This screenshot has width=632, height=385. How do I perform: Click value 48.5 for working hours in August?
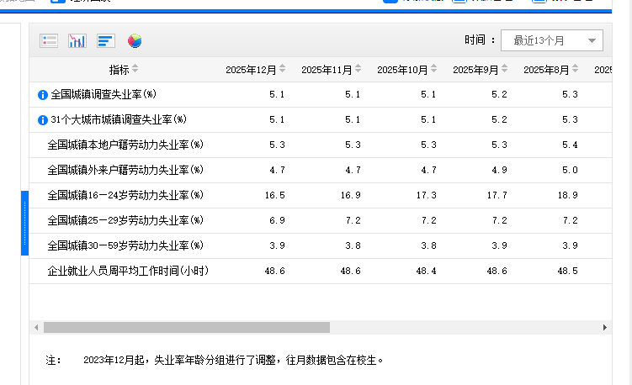[x=567, y=271]
